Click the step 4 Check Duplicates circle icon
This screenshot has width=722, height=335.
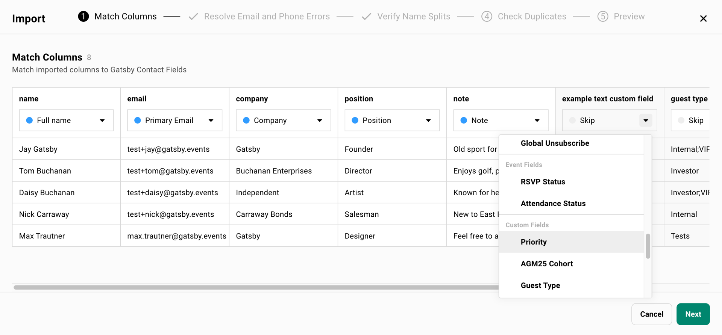(x=487, y=17)
